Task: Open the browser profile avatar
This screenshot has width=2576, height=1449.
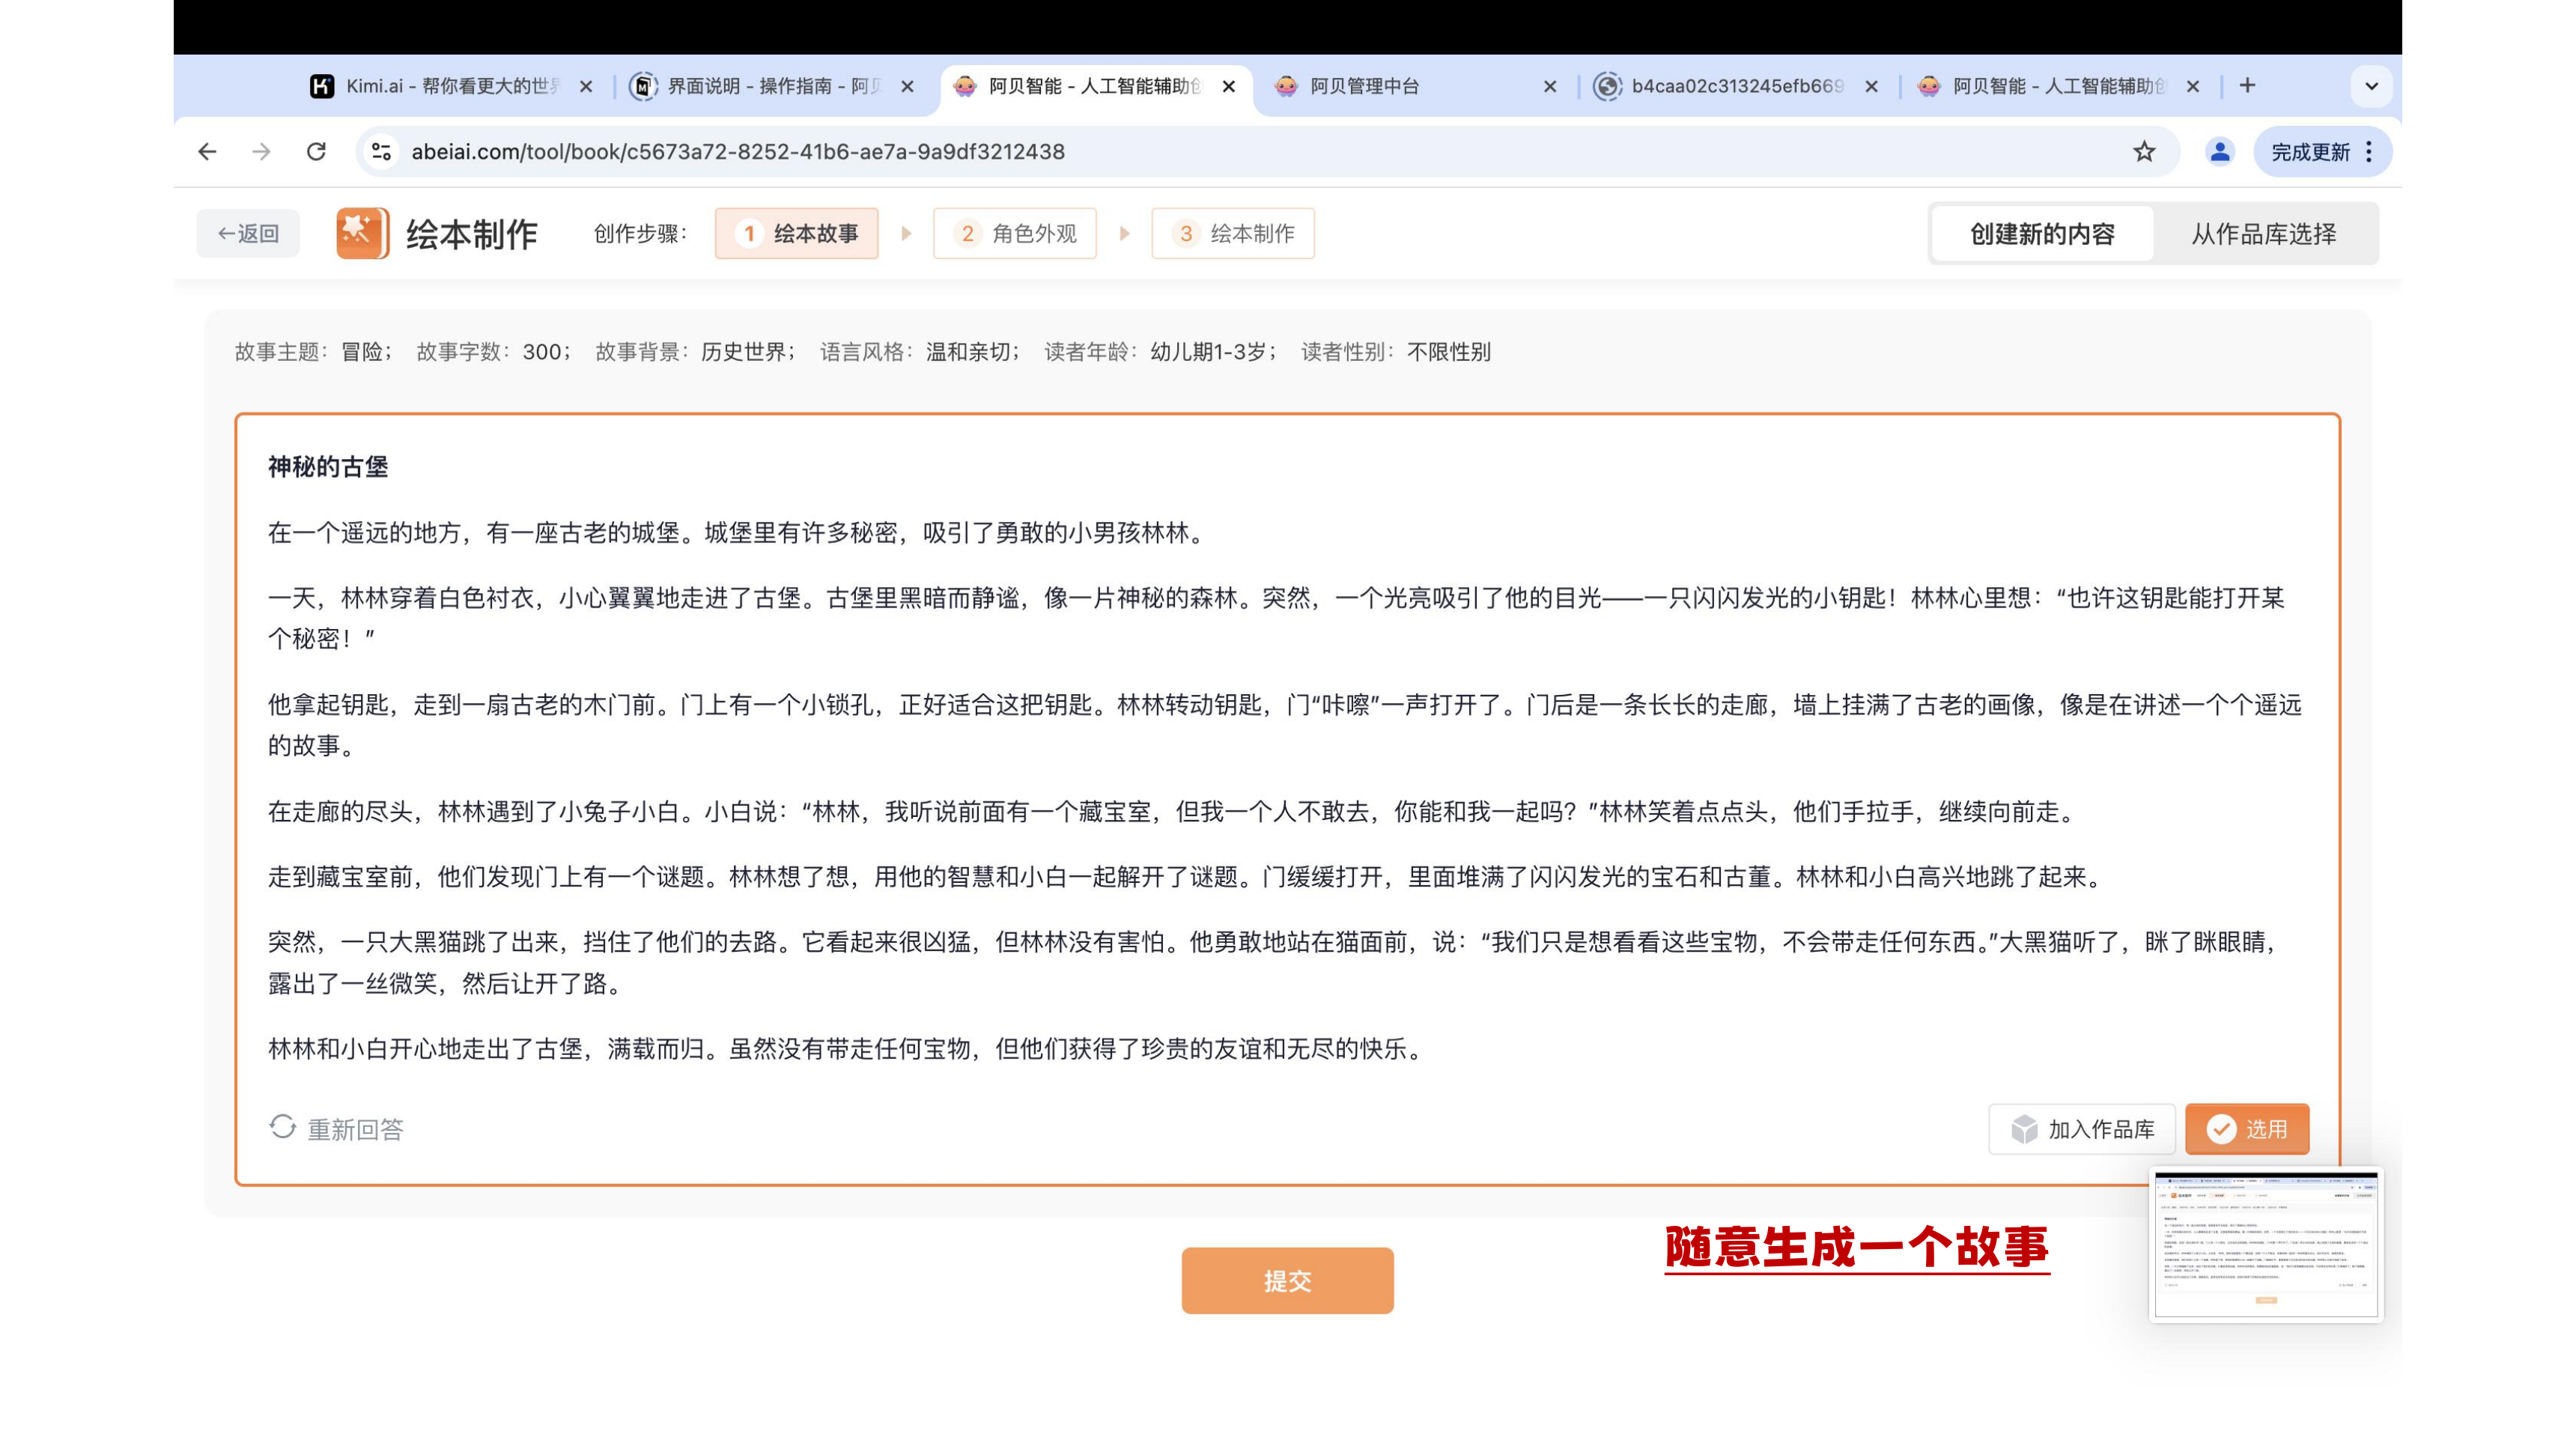Action: tap(2219, 152)
